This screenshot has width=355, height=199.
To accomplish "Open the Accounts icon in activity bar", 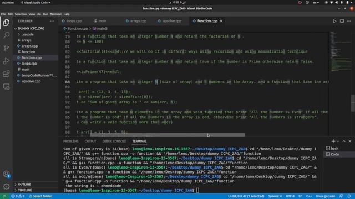I will [6, 174].
